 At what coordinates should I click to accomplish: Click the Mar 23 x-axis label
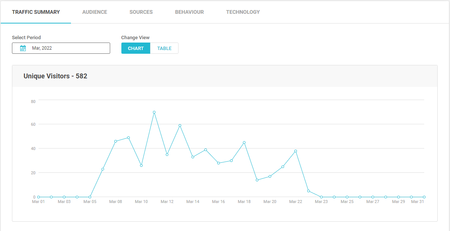click(321, 202)
